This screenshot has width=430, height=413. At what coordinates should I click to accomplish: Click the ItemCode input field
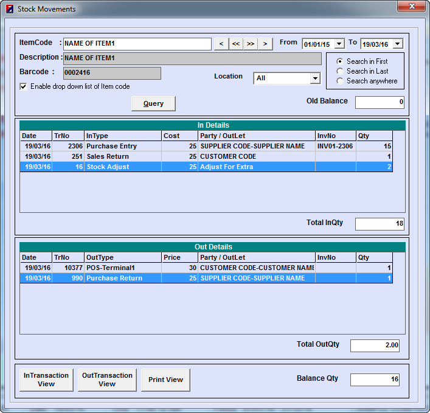click(x=137, y=44)
